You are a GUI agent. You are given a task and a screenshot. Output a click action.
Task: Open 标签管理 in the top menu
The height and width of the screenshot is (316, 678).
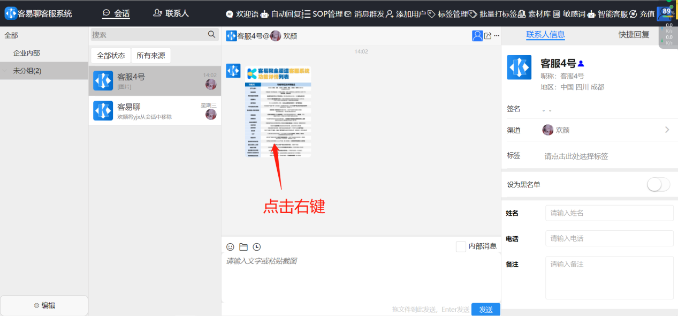coord(448,14)
